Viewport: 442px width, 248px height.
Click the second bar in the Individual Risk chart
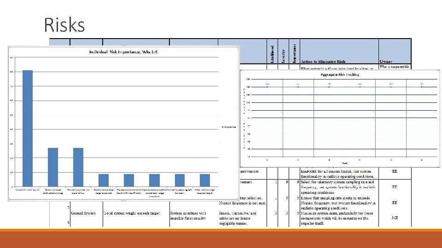(x=53, y=167)
